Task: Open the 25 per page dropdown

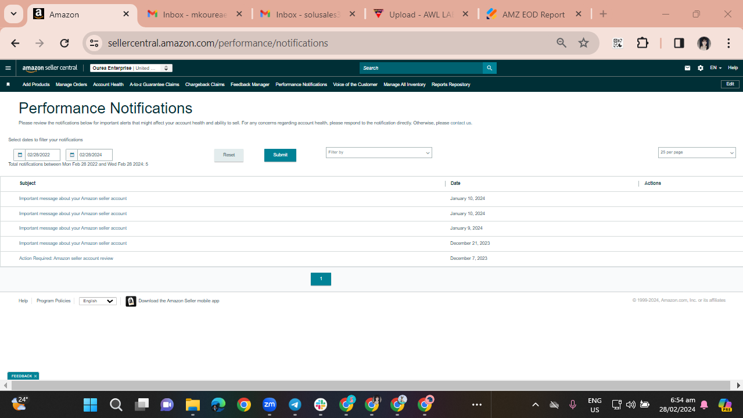Action: (x=697, y=152)
